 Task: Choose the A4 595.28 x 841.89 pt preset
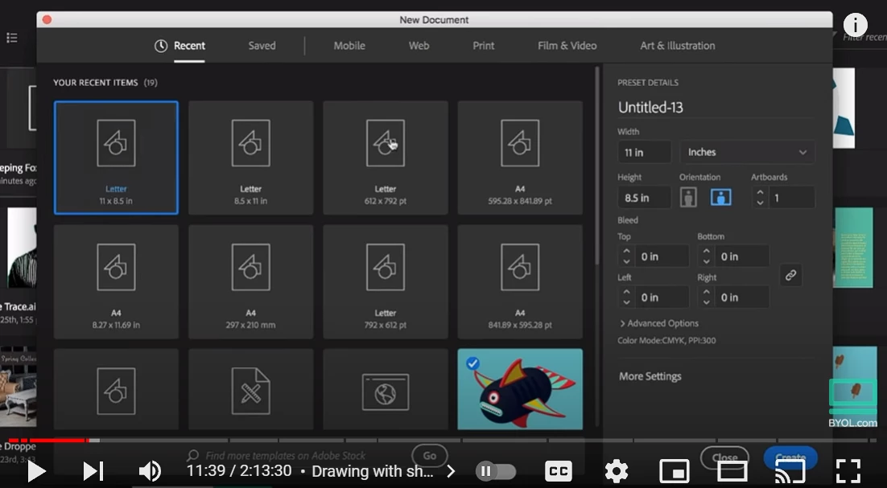coord(520,158)
